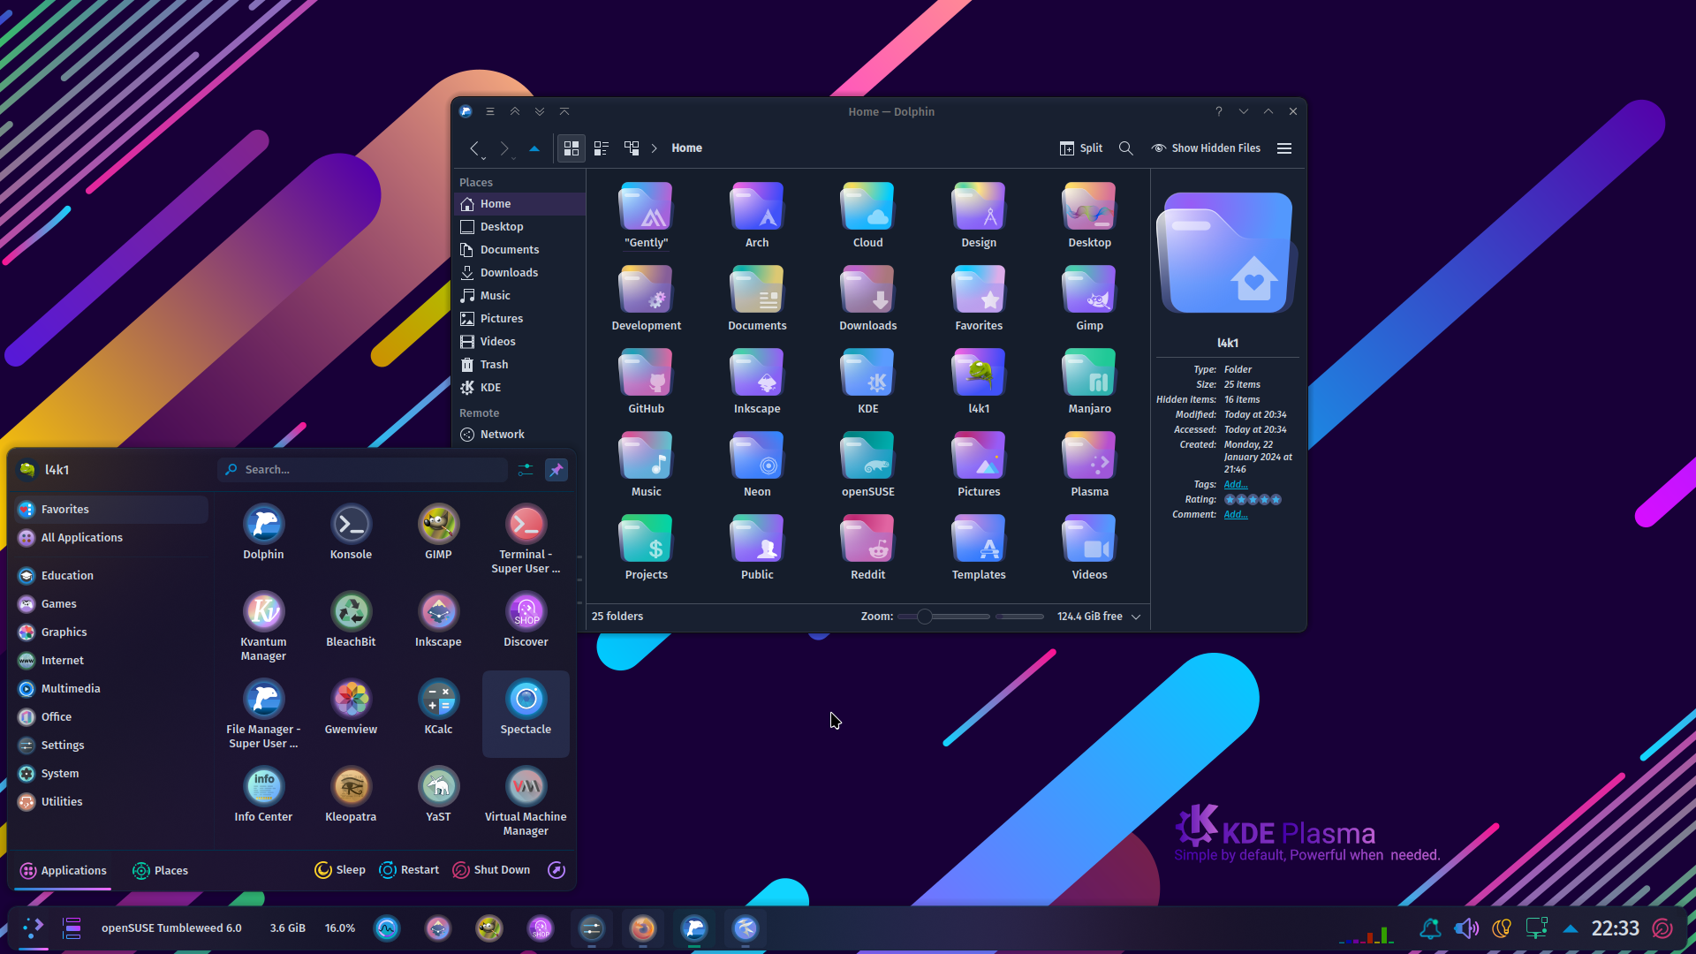1696x954 pixels.
Task: Launch BleachBit application
Action: coord(351,620)
